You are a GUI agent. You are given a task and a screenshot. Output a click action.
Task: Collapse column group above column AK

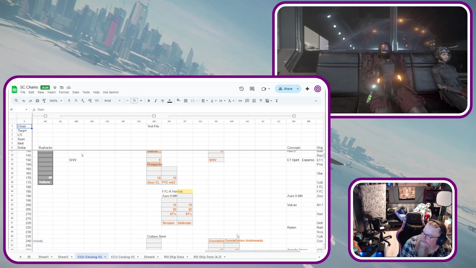tap(45, 116)
